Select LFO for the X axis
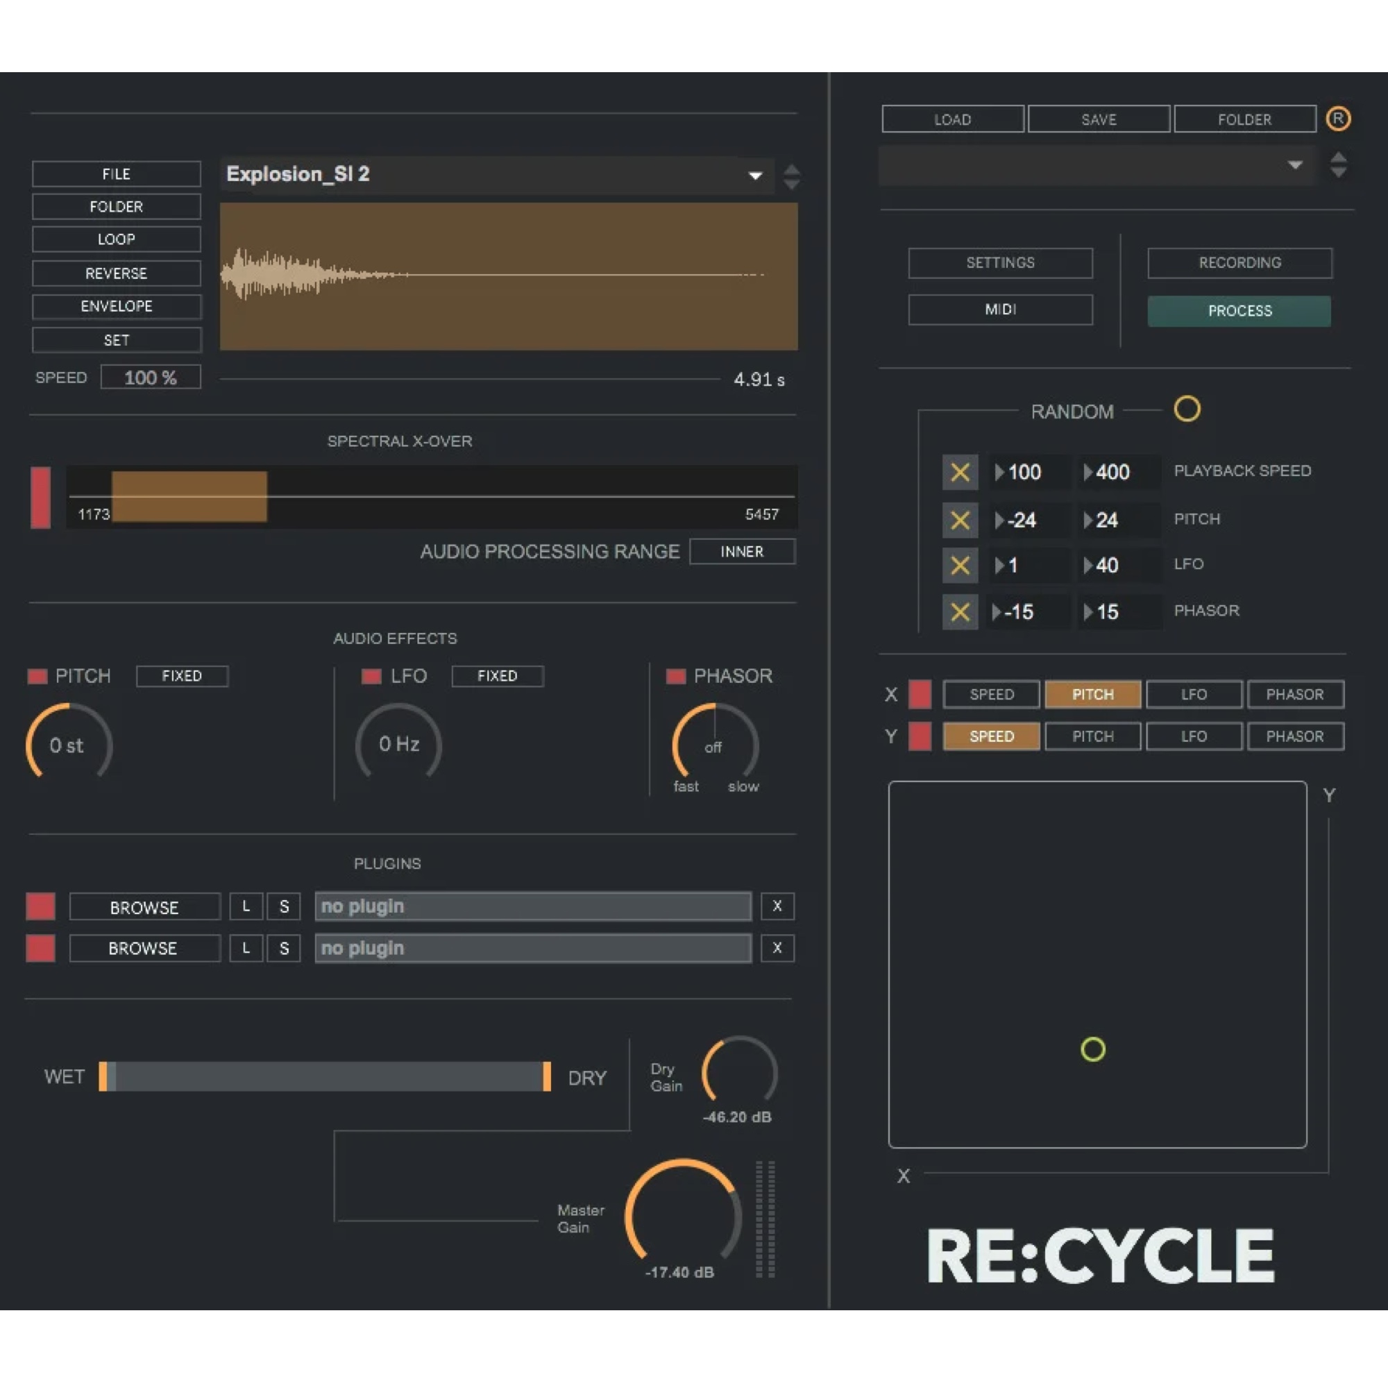 1194,694
